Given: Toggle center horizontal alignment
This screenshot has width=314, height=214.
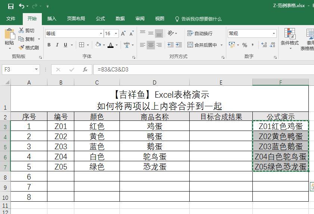Looking at the screenshot, I should click(x=151, y=45).
